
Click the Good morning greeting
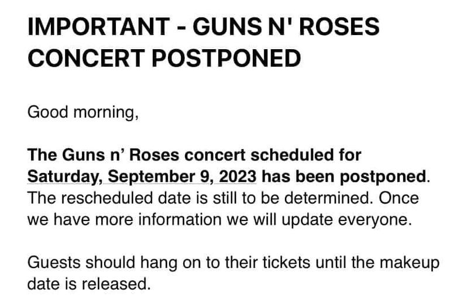[x=82, y=112]
